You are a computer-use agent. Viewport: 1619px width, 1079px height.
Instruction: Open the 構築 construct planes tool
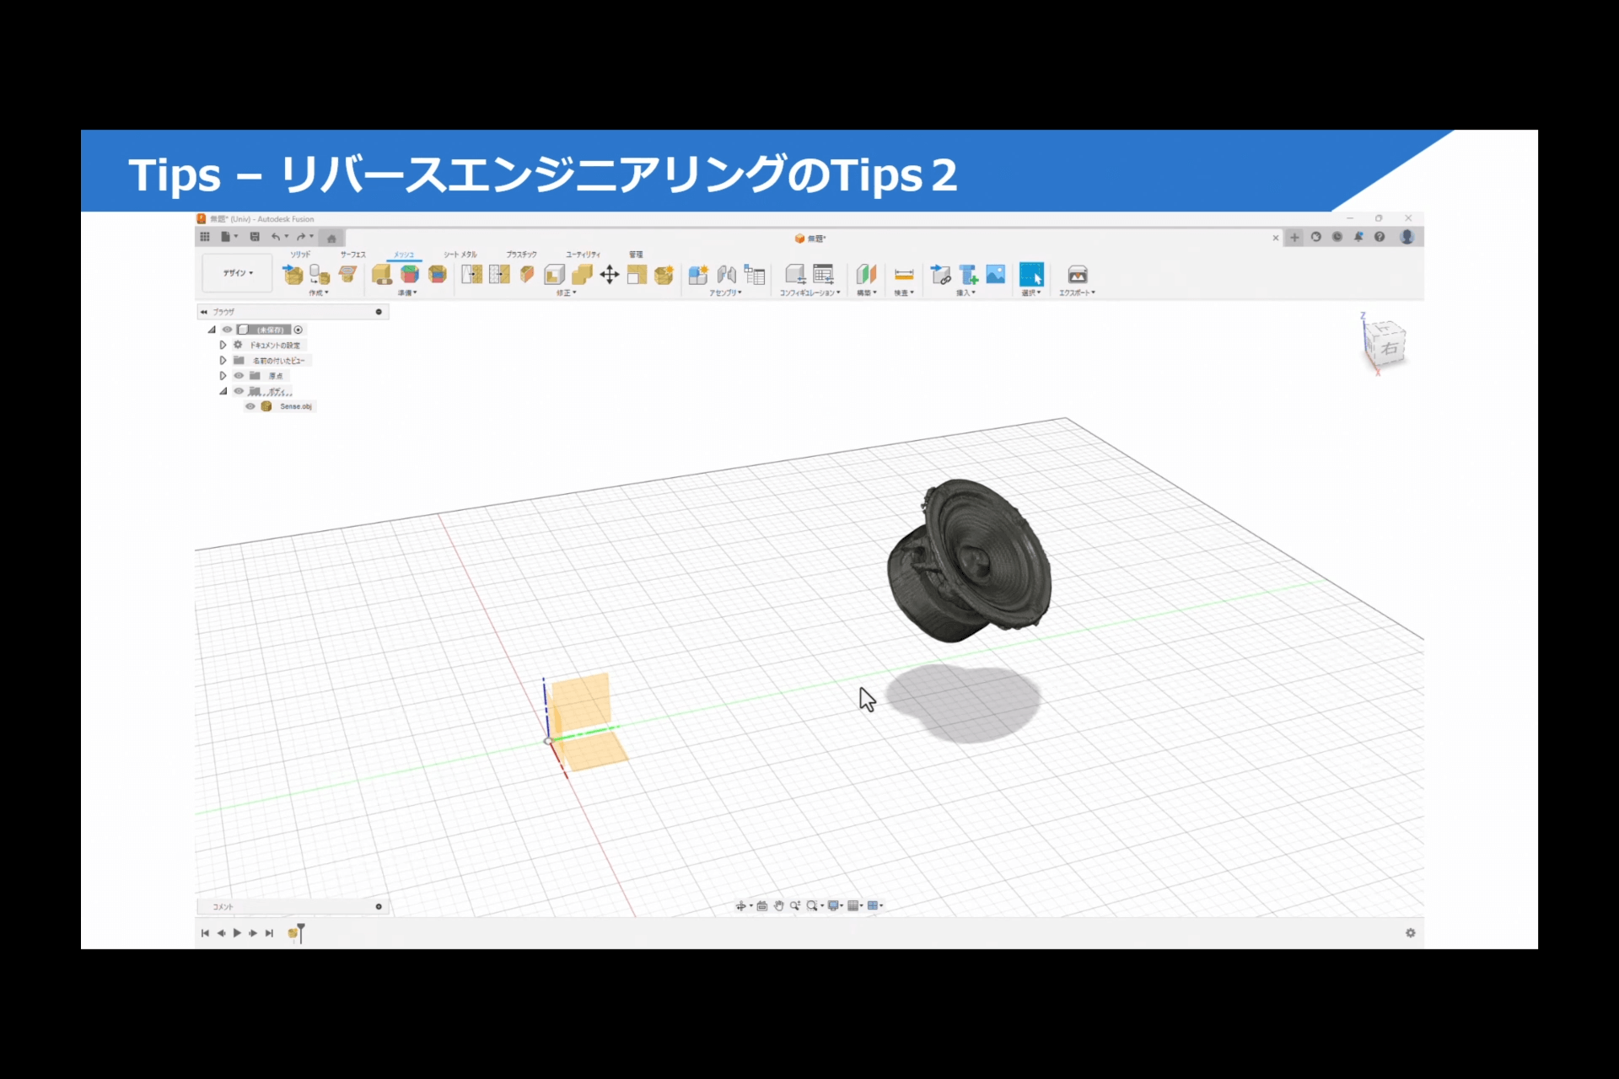click(x=867, y=274)
